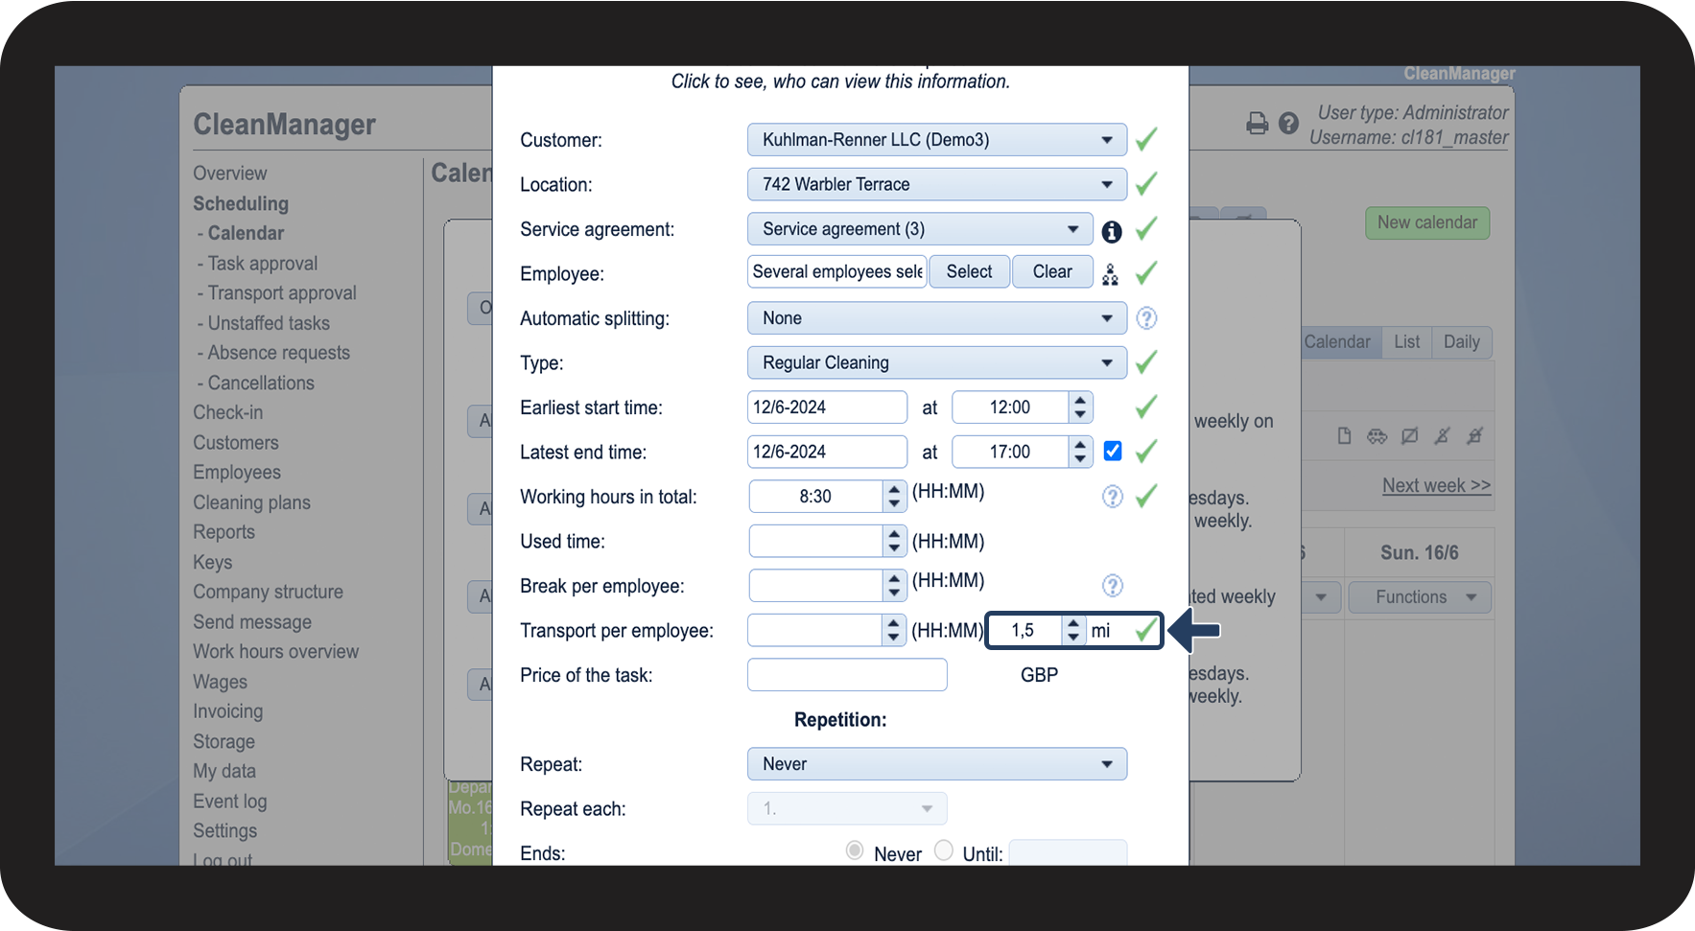Click the Select employee button

pyautogui.click(x=969, y=271)
